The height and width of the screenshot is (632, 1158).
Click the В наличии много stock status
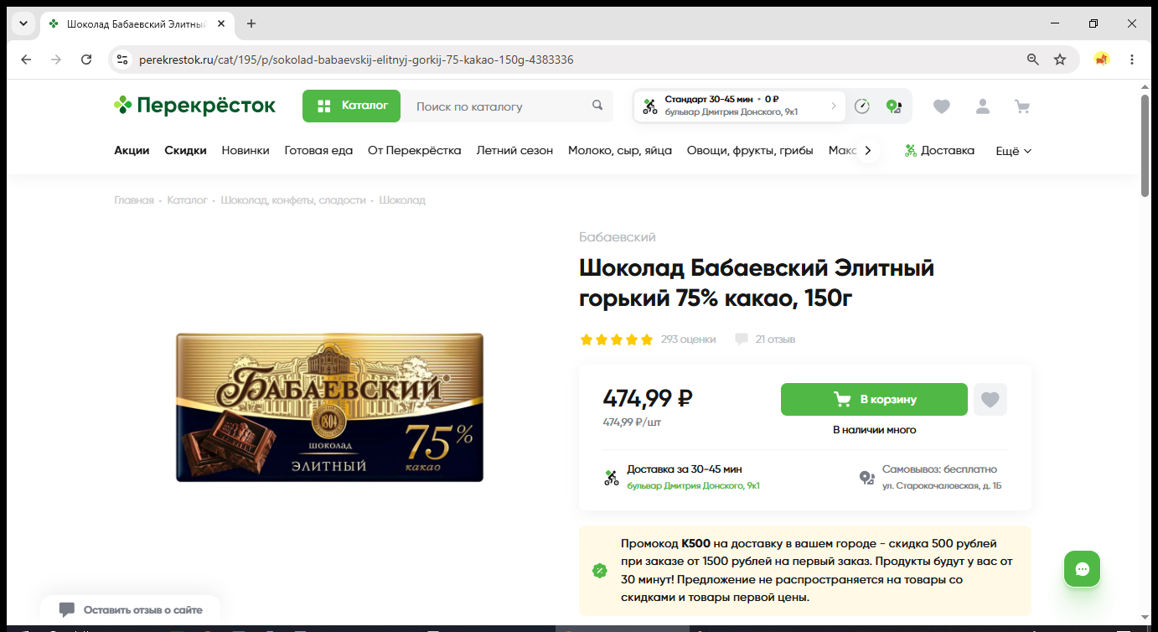pos(874,430)
